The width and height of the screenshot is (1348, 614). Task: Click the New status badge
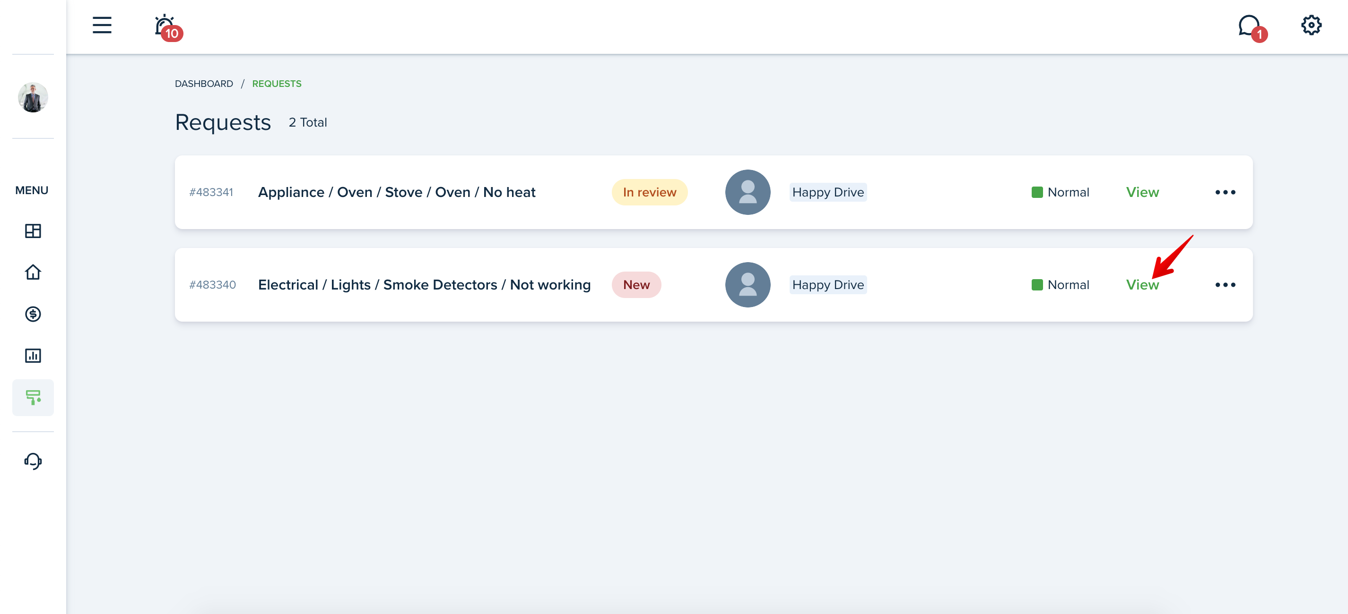pyautogui.click(x=636, y=285)
